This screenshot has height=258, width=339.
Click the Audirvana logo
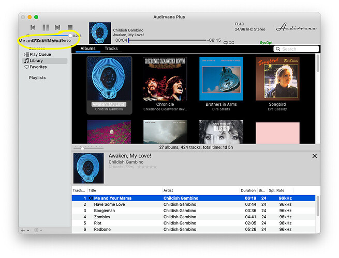click(x=296, y=27)
